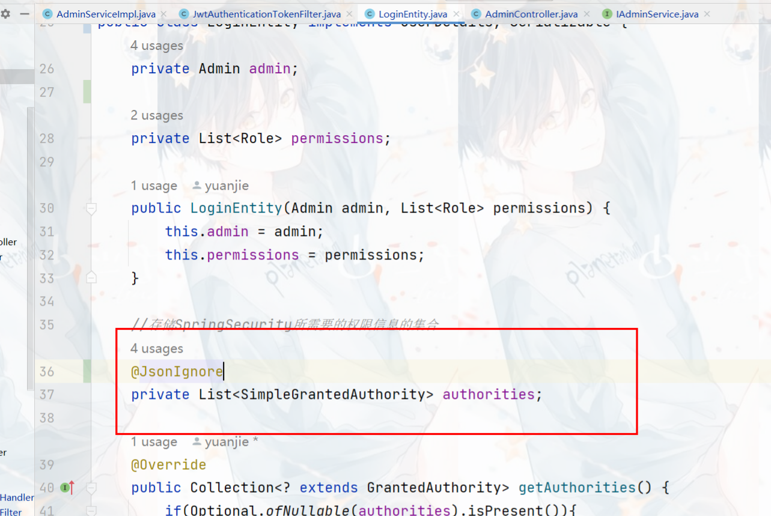Click this.admin on line 31
This screenshot has width=771, height=516.
click(x=207, y=232)
